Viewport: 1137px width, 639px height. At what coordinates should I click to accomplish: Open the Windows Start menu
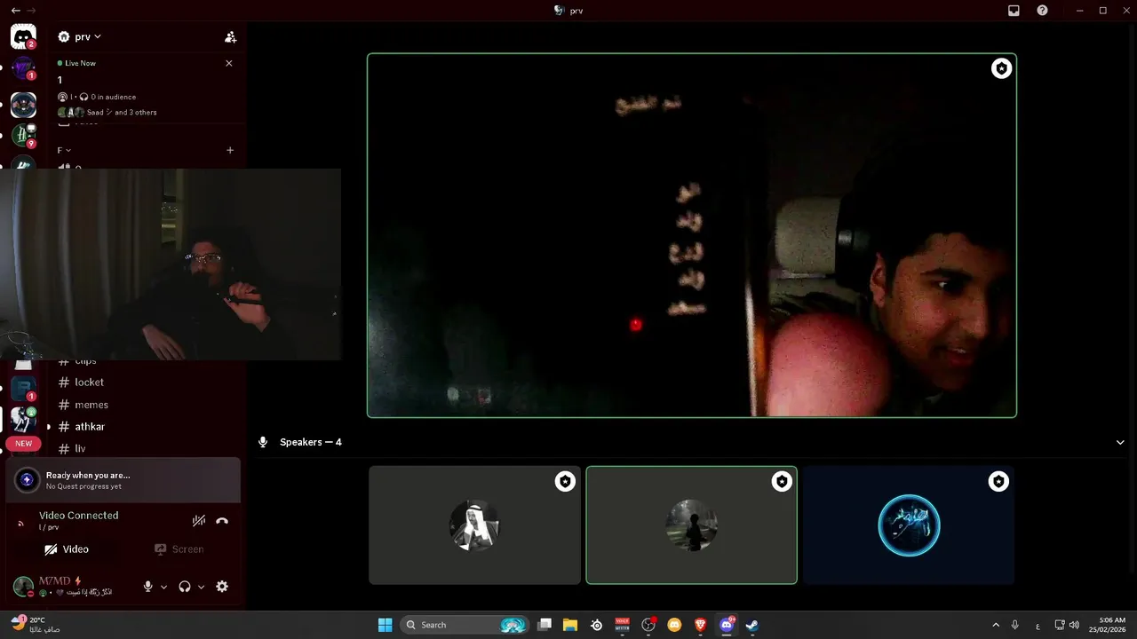[385, 625]
